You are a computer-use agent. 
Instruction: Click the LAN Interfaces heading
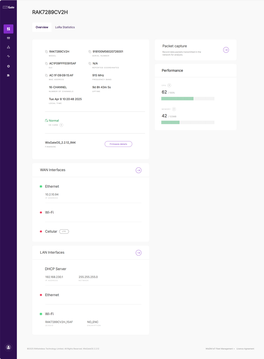pos(52,252)
